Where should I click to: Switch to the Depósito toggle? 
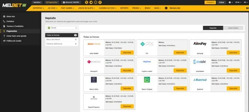coord(213,28)
